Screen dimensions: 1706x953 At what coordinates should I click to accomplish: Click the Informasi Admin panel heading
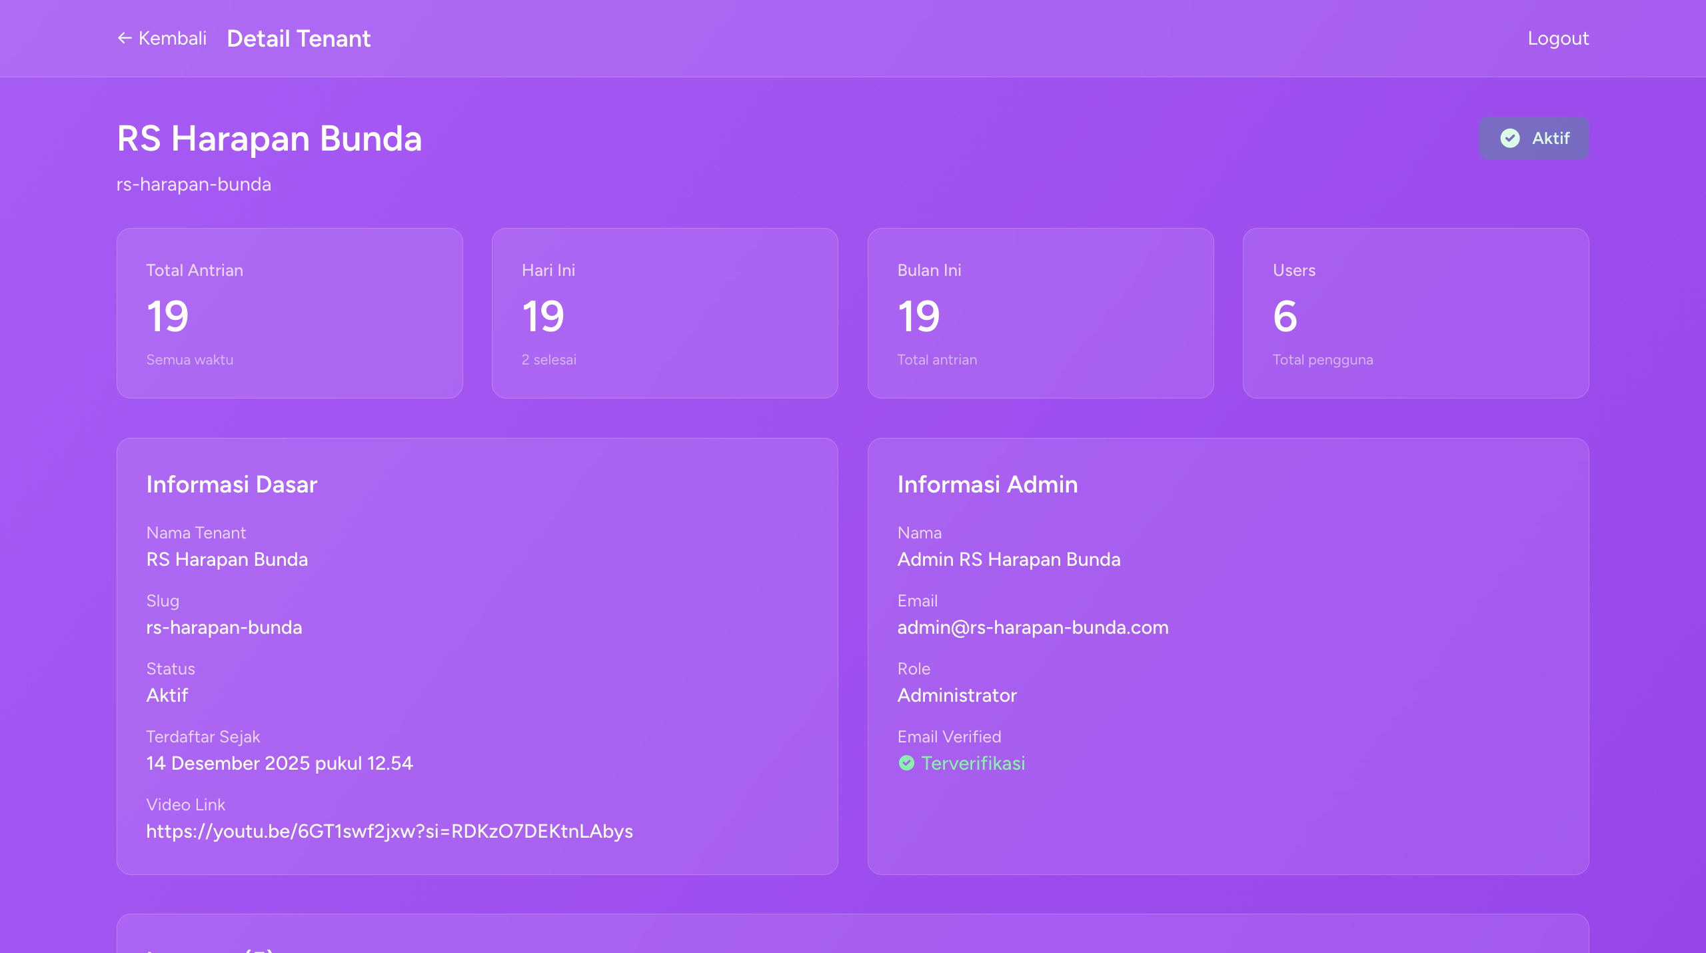coord(987,484)
